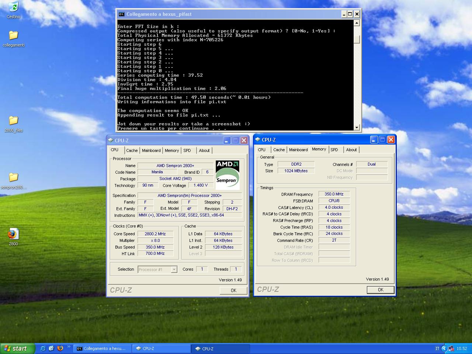The height and width of the screenshot is (354, 472).
Task: Click OK in the right CPU-Z window
Action: [x=381, y=290]
